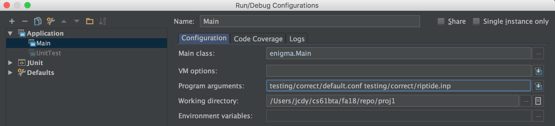The image size is (555, 126).
Task: Move configuration up with the arrow
Action: coord(64,21)
